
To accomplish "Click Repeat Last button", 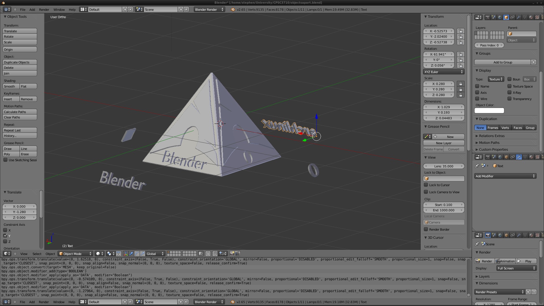I will click(x=20, y=130).
